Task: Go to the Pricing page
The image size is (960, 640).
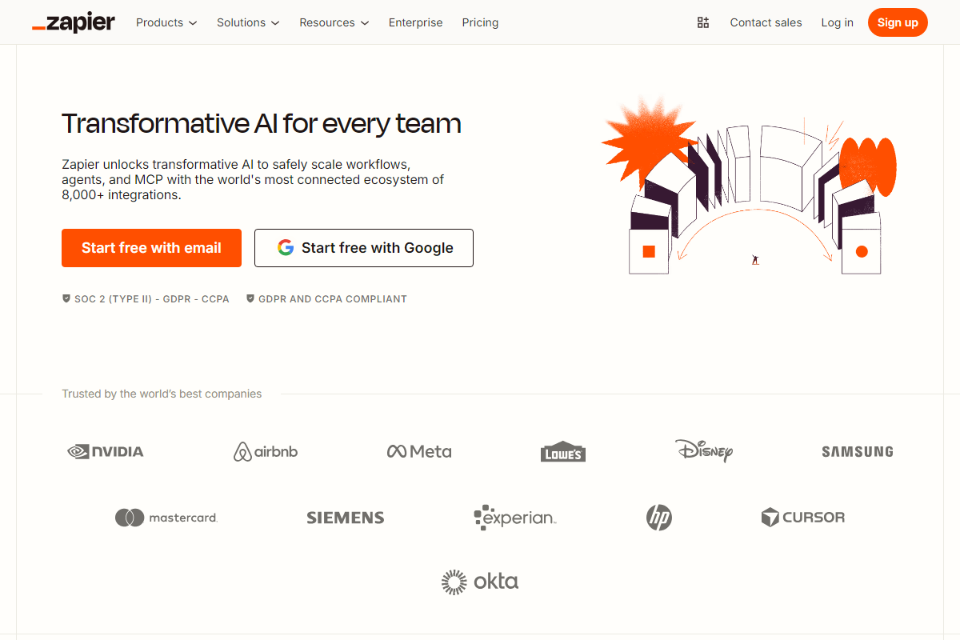Action: coord(480,22)
